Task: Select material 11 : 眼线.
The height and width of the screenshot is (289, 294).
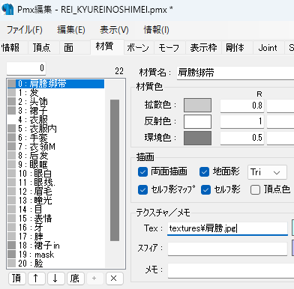Action: [55, 183]
